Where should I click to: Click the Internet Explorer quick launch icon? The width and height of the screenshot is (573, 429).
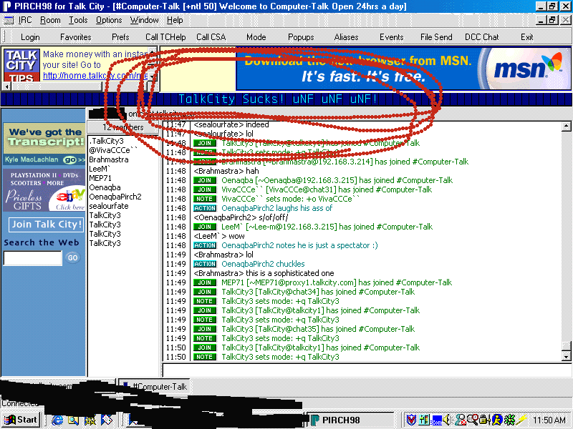tap(58, 420)
